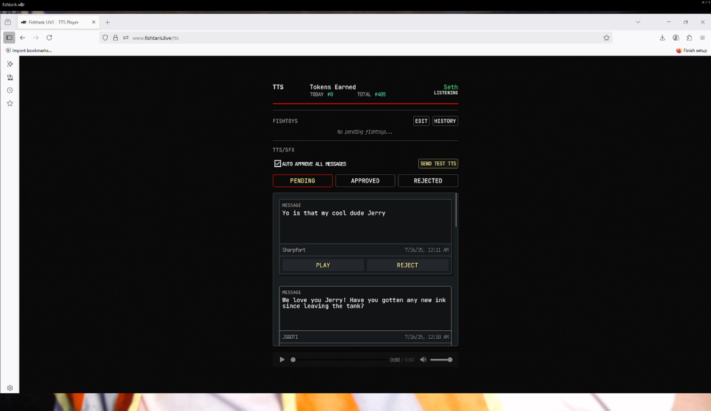The image size is (711, 411).
Task: Reject the message from Sharpfart
Action: coord(407,265)
